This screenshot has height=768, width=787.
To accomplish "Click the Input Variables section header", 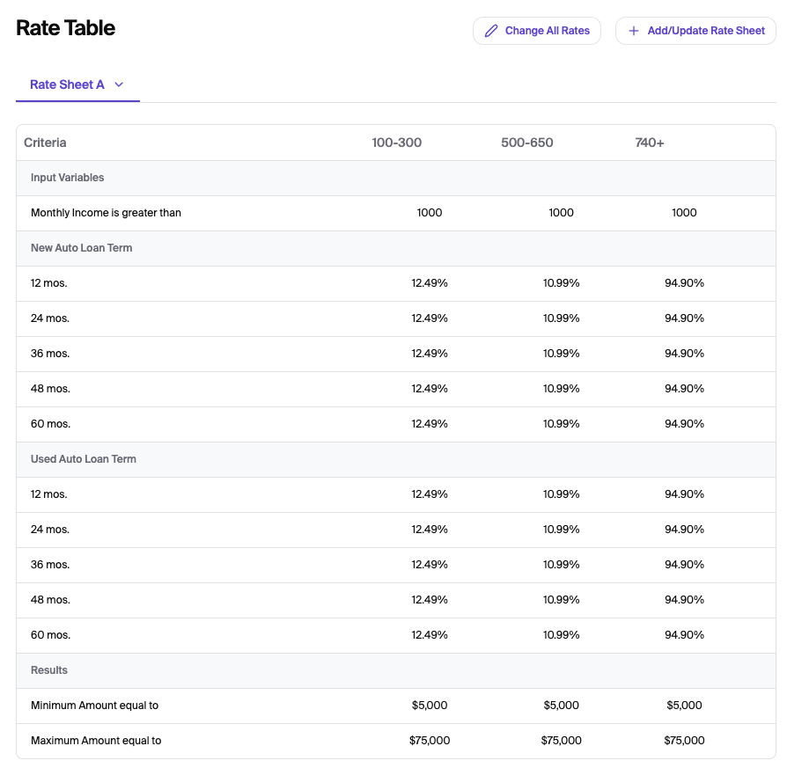I will click(68, 178).
